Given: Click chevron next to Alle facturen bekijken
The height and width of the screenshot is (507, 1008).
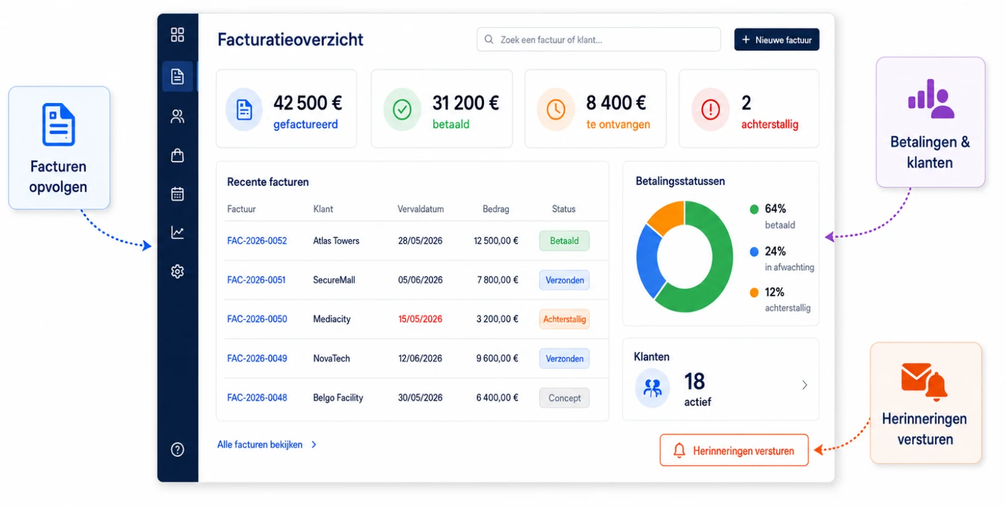Looking at the screenshot, I should (x=314, y=445).
